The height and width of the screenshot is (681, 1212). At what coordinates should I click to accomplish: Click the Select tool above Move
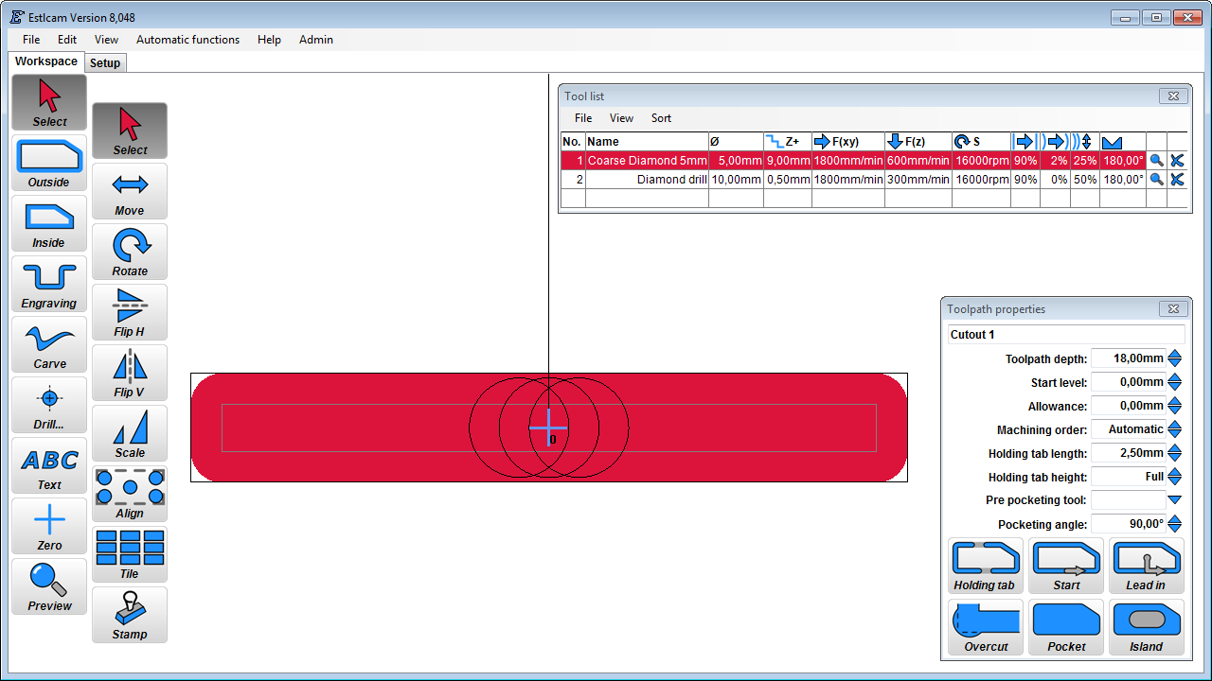pos(130,131)
